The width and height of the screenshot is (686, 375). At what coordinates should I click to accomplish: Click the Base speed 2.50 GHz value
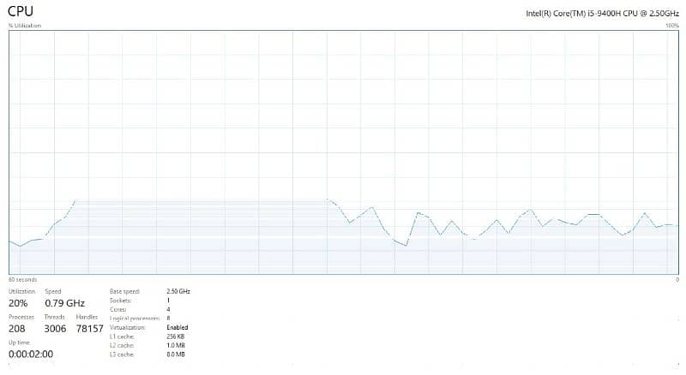[178, 291]
